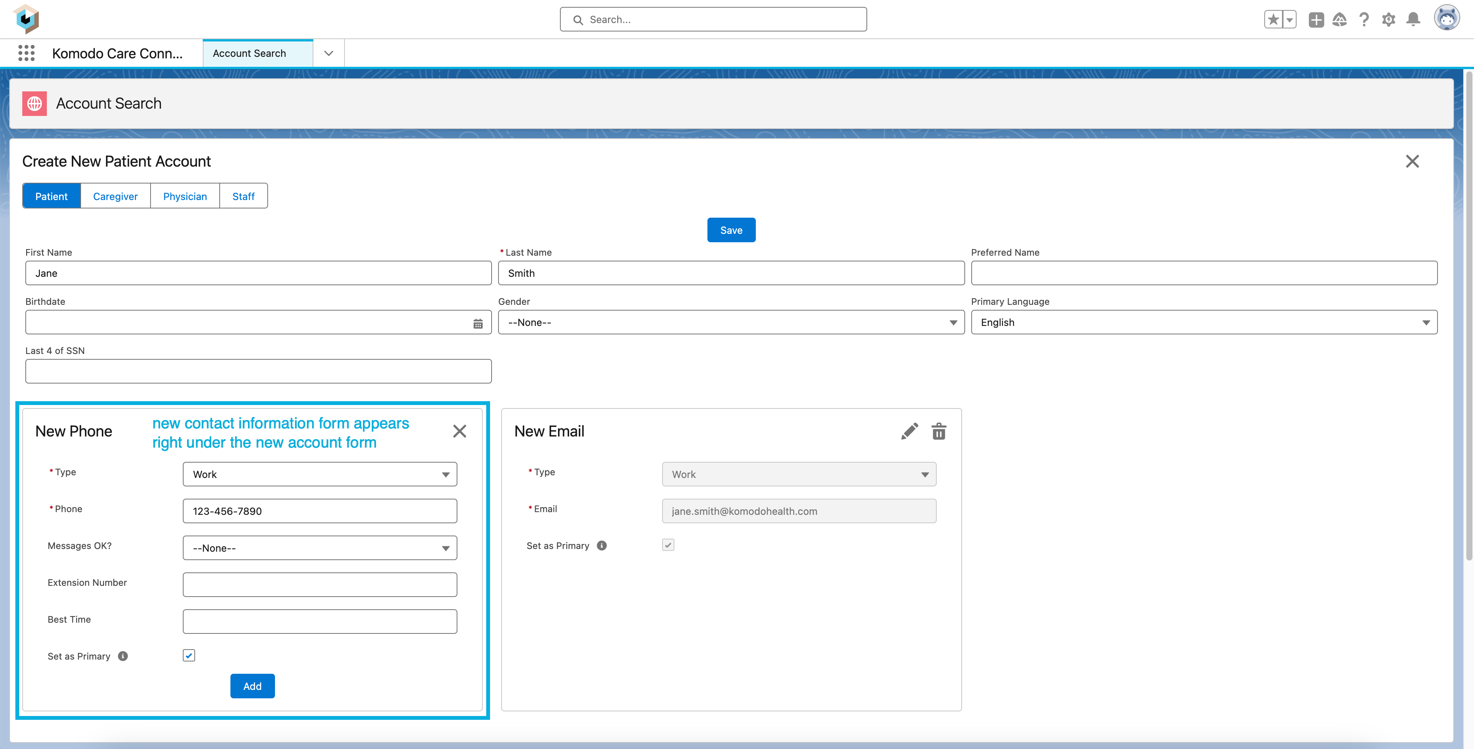Click the Last Name field

coord(731,273)
